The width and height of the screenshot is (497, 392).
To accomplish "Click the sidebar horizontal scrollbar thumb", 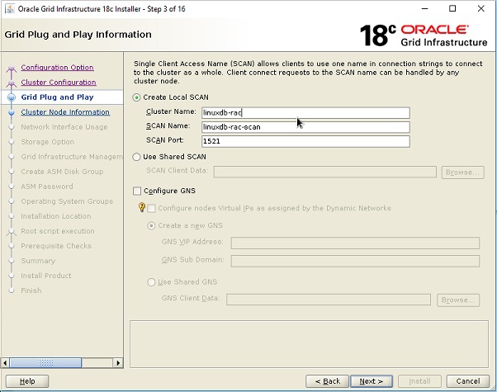I will 45,363.
